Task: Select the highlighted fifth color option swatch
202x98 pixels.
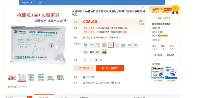Action: pyautogui.click(x=111, y=45)
